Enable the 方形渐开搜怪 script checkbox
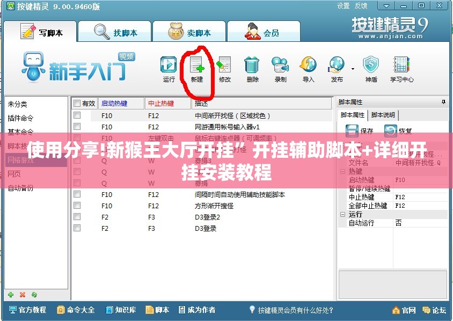The width and height of the screenshot is (453, 321). click(x=77, y=206)
